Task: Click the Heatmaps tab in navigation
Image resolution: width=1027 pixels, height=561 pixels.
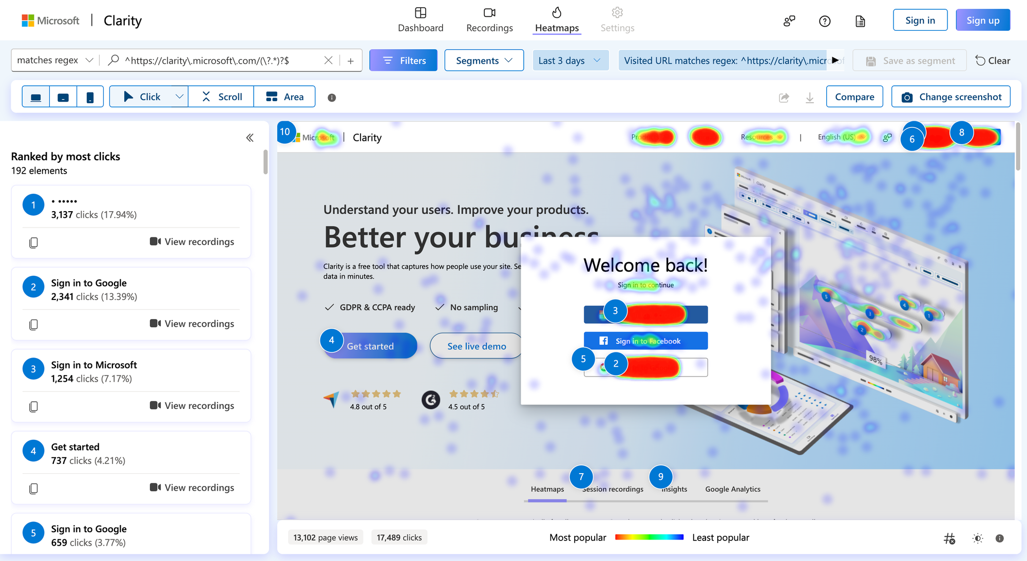Action: click(x=556, y=20)
